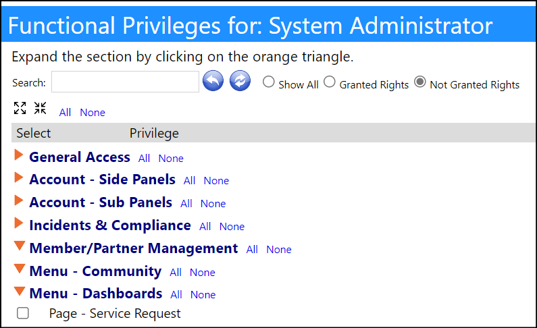
Task: Expand the Account - Sub Panels triangle
Action: tap(19, 200)
